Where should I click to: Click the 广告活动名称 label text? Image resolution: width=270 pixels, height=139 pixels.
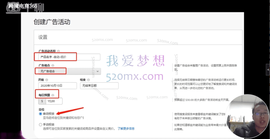pyautogui.click(x=47, y=51)
